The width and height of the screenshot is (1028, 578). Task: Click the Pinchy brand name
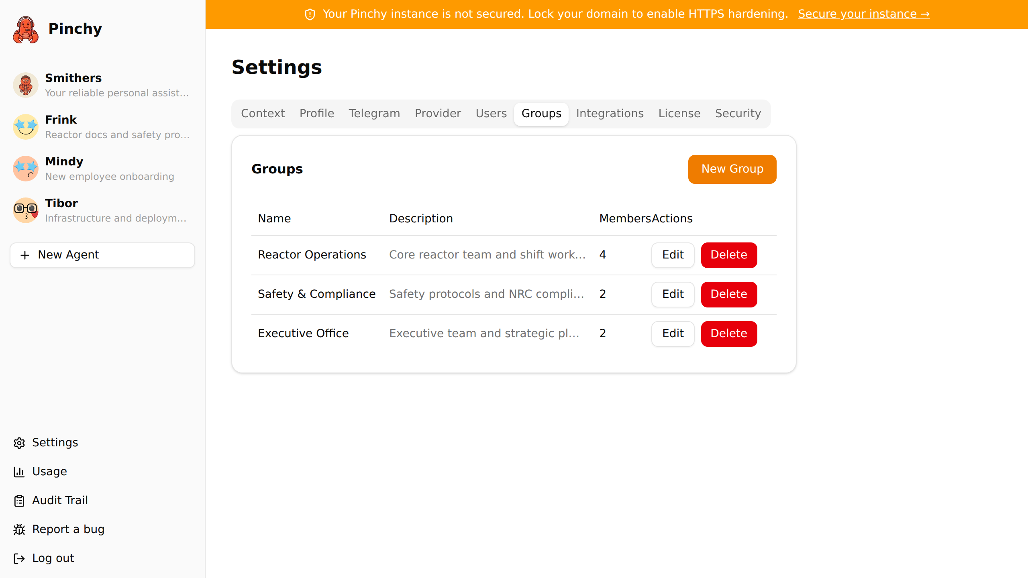[x=75, y=29]
